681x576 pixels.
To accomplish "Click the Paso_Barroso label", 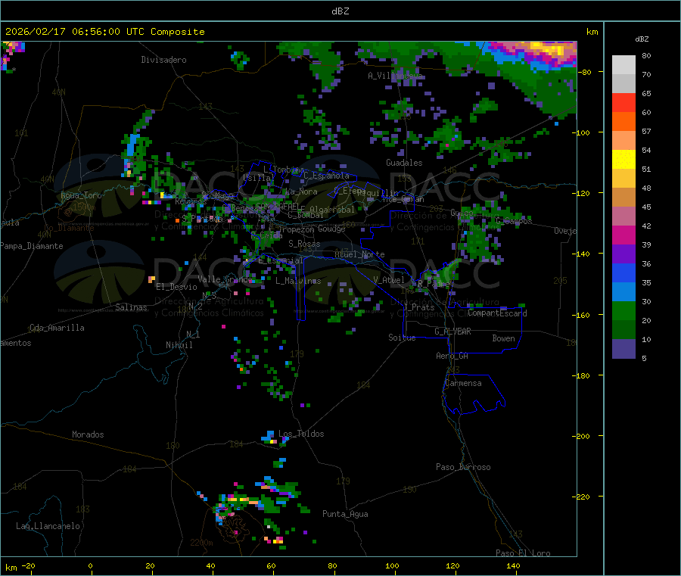I will point(463,467).
